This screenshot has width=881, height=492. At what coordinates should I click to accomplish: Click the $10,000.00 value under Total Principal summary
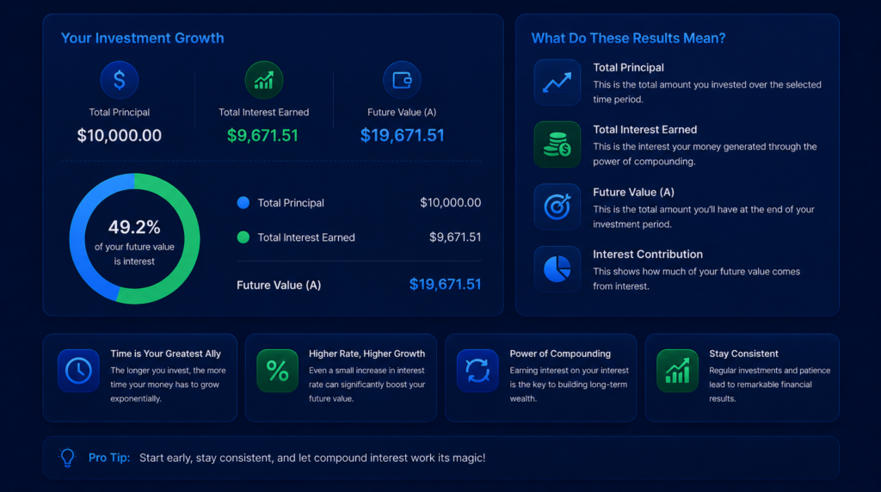pyautogui.click(x=119, y=135)
